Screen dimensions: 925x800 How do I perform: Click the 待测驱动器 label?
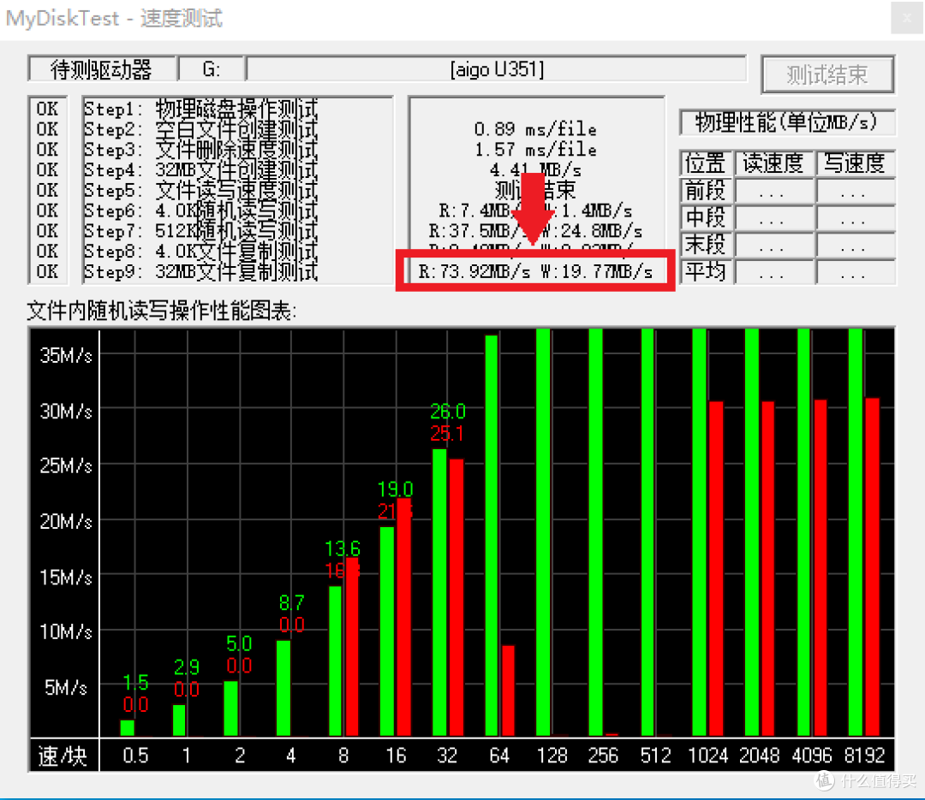pos(101,69)
